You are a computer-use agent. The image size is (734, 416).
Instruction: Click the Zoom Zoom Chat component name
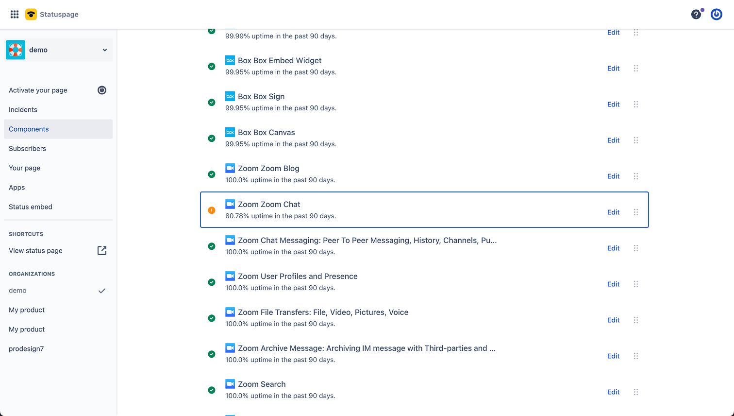click(269, 205)
